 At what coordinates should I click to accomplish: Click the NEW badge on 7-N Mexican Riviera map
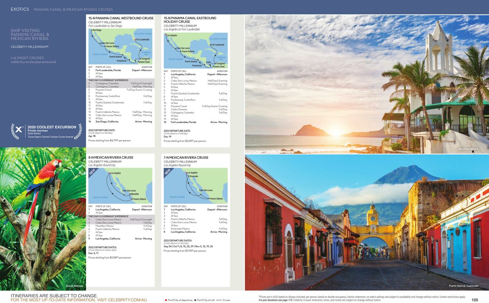[167, 171]
